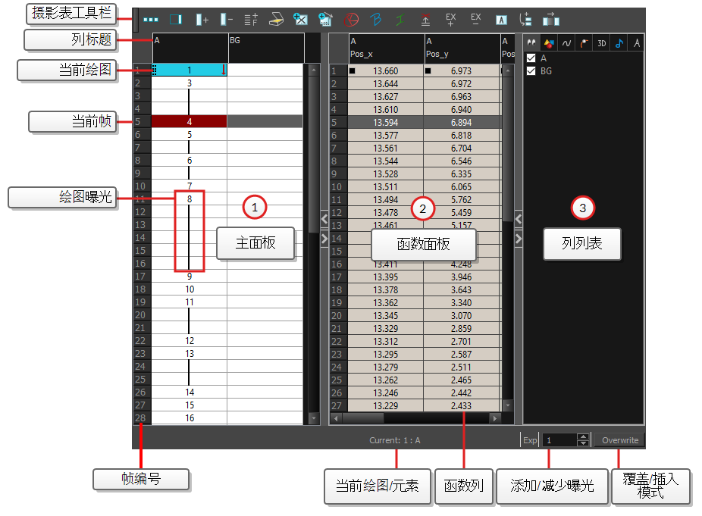
Task: Click the Extend Exposure icon
Action: pyautogui.click(x=425, y=17)
